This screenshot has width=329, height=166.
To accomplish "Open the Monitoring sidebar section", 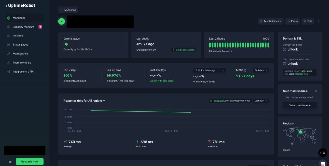I will pos(24,18).
